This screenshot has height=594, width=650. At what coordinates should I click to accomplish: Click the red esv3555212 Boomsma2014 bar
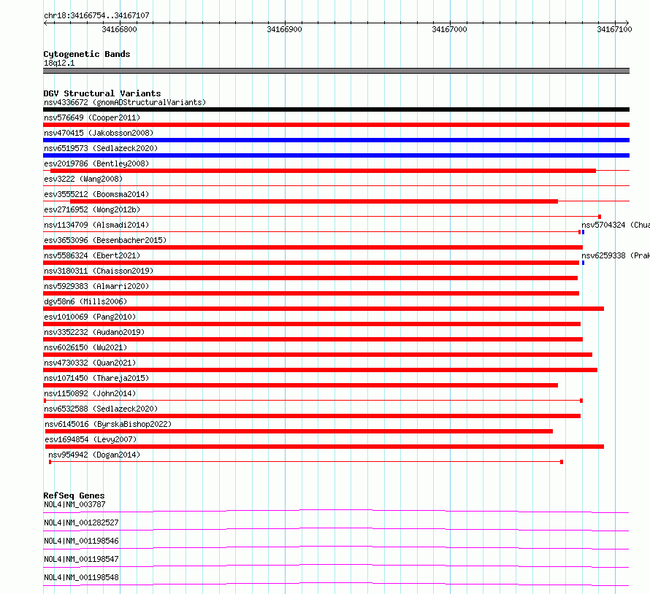tap(314, 201)
